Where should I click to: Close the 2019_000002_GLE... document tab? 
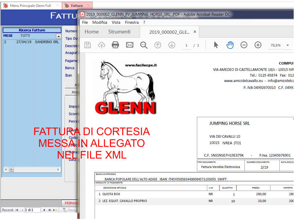[x=195, y=32]
